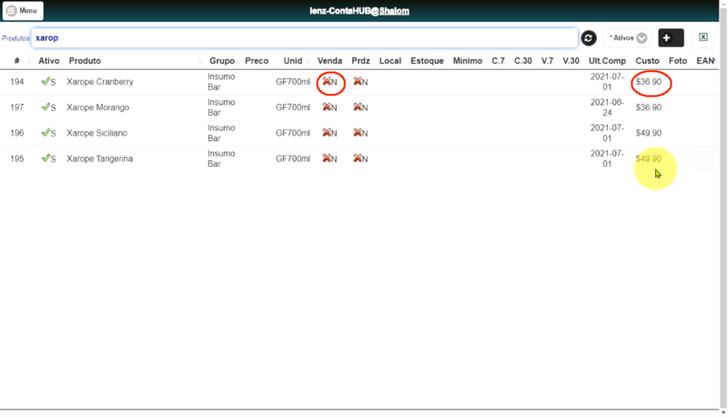Select product name Xarope Morango
Image resolution: width=728 pixels, height=418 pixels.
pyautogui.click(x=98, y=107)
